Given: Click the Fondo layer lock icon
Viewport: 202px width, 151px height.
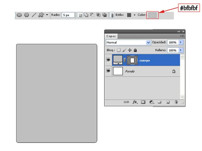Looking at the screenshot, I should coord(174,71).
